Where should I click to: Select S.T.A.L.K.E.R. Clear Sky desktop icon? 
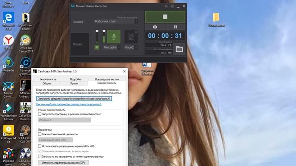(x=25, y=157)
